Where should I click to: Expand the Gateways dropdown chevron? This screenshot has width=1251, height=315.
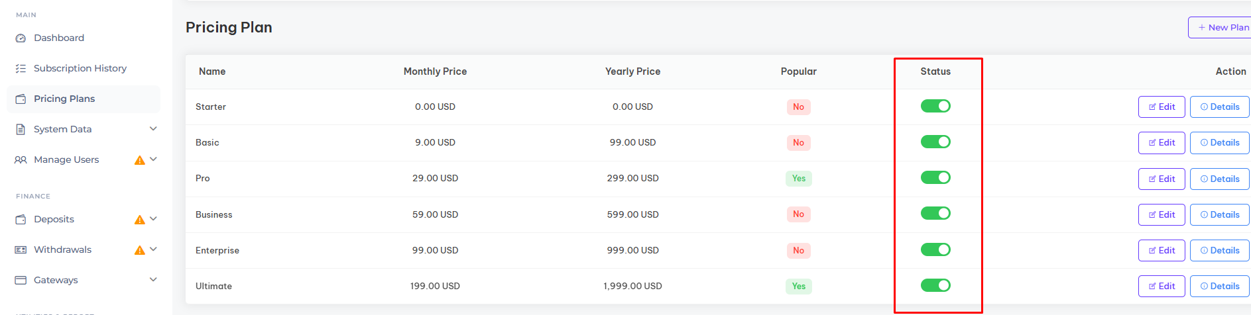(153, 280)
